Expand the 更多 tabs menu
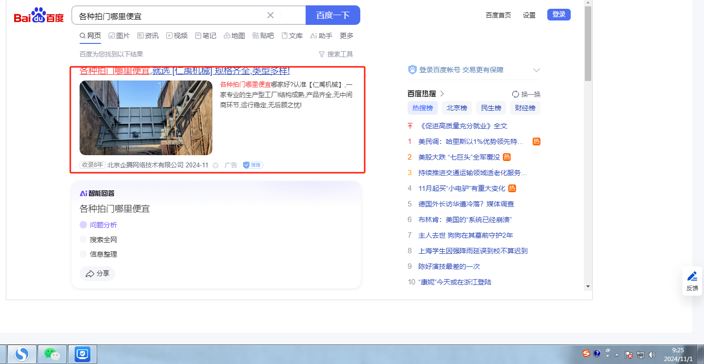704x364 pixels. coord(347,36)
